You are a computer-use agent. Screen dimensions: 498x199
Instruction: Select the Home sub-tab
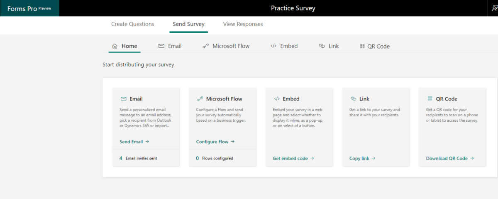coord(124,46)
